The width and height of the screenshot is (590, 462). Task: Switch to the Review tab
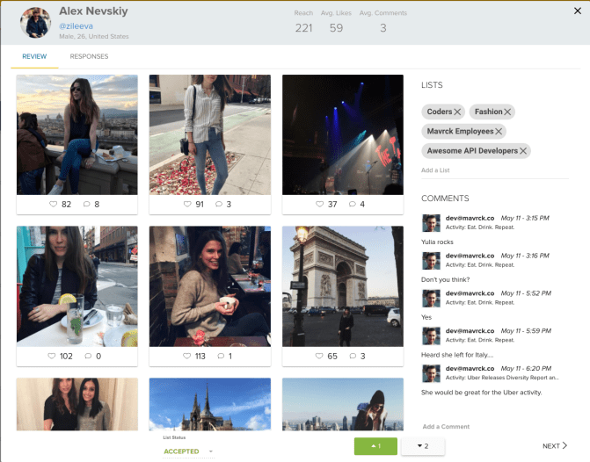tap(34, 56)
